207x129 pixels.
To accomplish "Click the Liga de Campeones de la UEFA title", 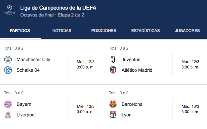I will click(58, 8).
